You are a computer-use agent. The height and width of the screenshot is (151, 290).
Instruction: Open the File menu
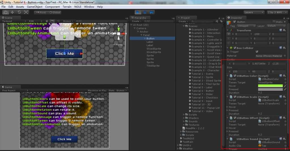coord(3,7)
